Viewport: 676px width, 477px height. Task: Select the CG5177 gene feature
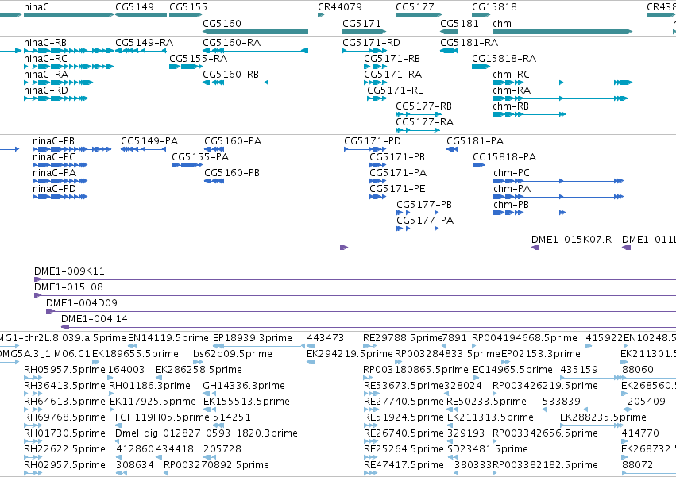(x=418, y=15)
